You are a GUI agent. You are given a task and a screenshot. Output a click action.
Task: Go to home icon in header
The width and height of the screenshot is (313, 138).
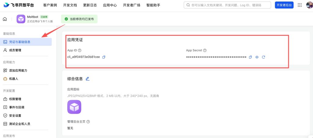[x=5, y=19]
